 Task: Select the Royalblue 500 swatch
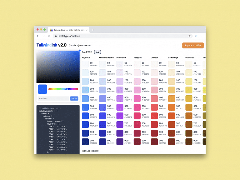(85, 107)
